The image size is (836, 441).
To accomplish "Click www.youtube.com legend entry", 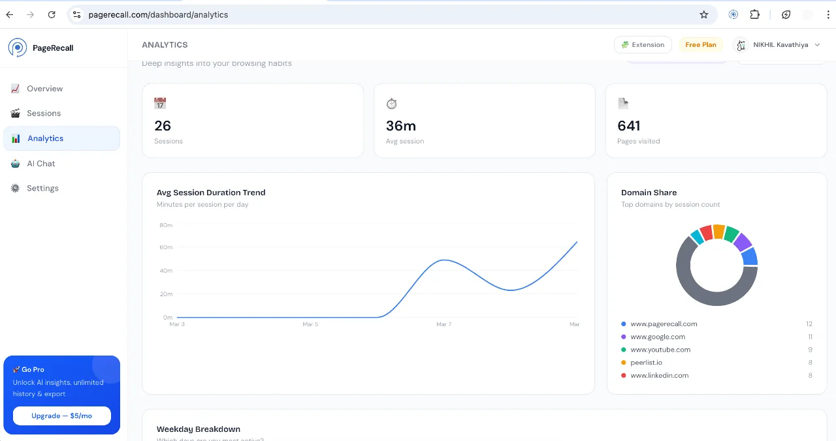I will 660,350.
